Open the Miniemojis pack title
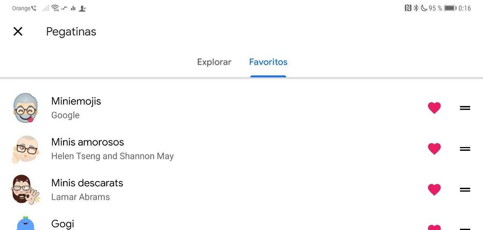The height and width of the screenshot is (230, 483). [x=76, y=101]
